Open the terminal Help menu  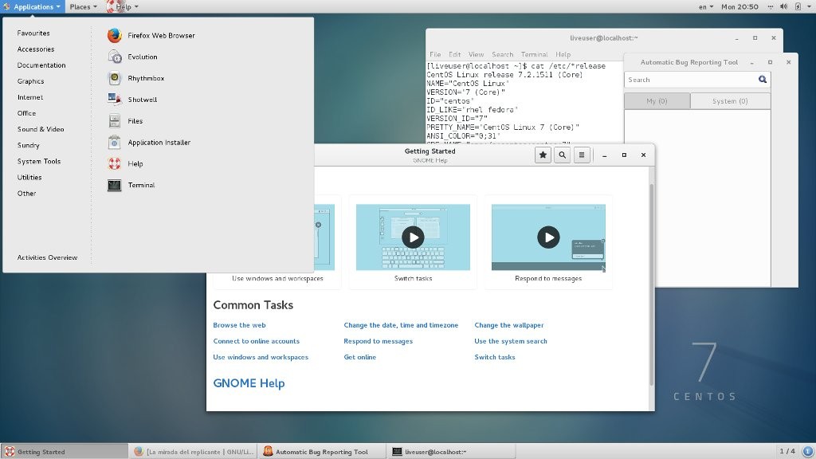click(563, 54)
